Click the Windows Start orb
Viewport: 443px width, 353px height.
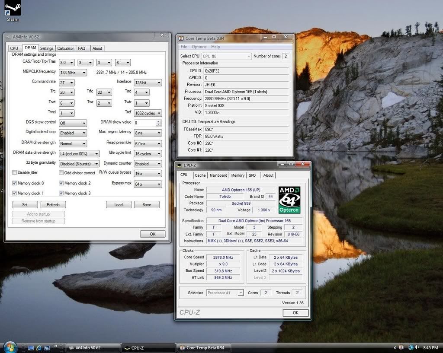(10, 347)
